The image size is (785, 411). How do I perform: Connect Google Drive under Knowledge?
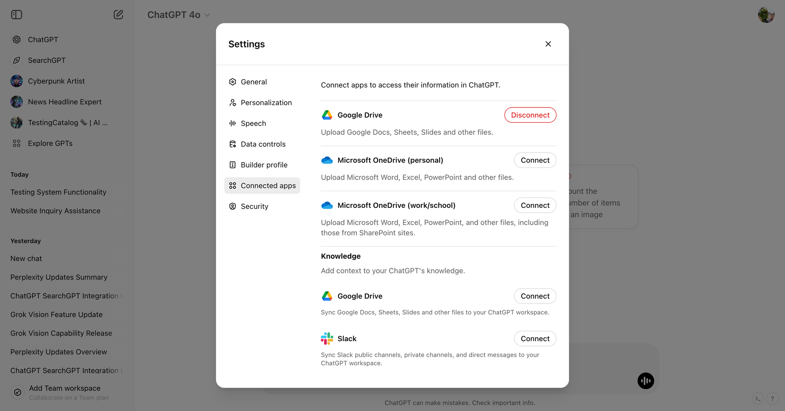[x=535, y=296]
